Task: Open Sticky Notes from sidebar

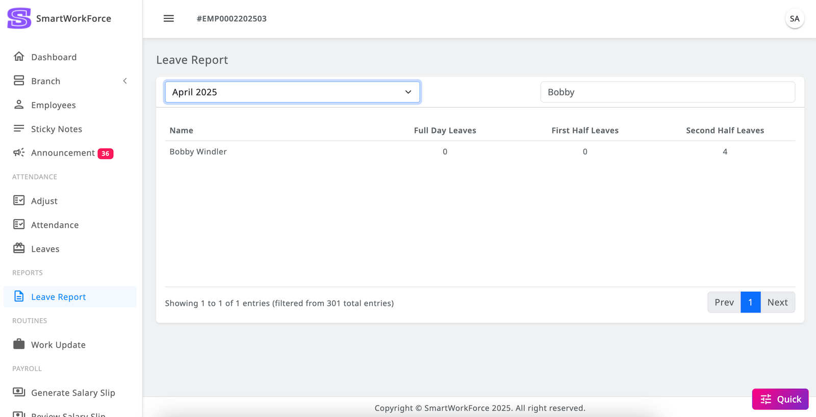Action: [56, 129]
